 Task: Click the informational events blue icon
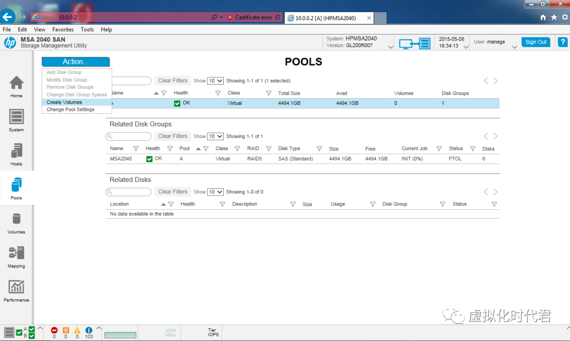(x=89, y=330)
